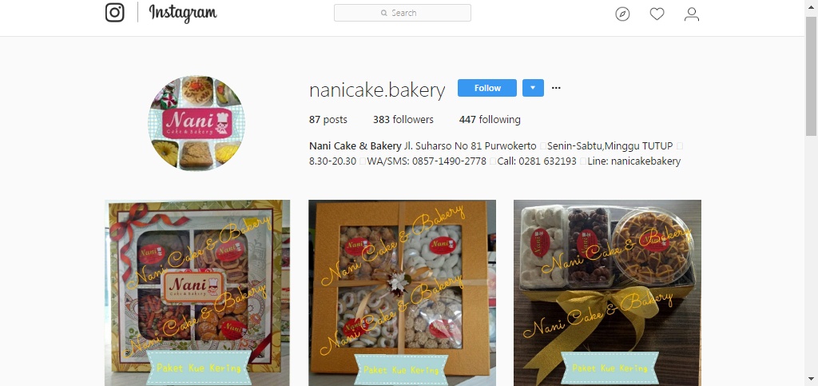Image resolution: width=818 pixels, height=386 pixels.
Task: Click the 87 posts count
Action: (328, 119)
